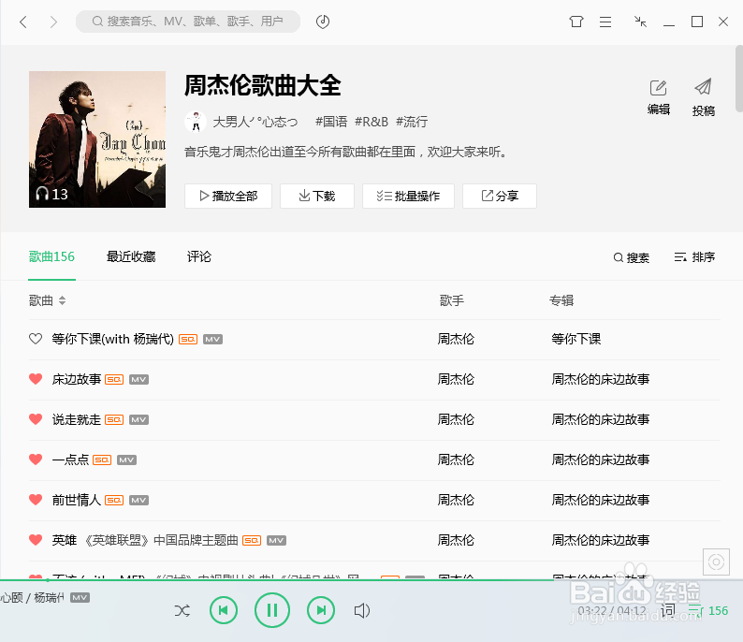Click the 播放全部 button
This screenshot has width=743, height=642.
(x=228, y=196)
